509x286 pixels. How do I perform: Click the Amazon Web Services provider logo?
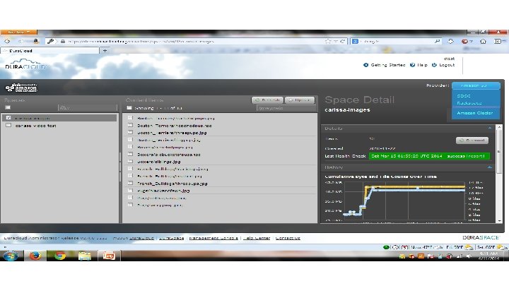point(21,88)
